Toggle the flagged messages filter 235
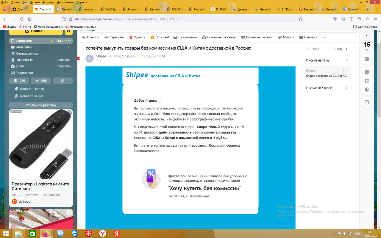Screen dimensions: 381x238 tap(19, 81)
